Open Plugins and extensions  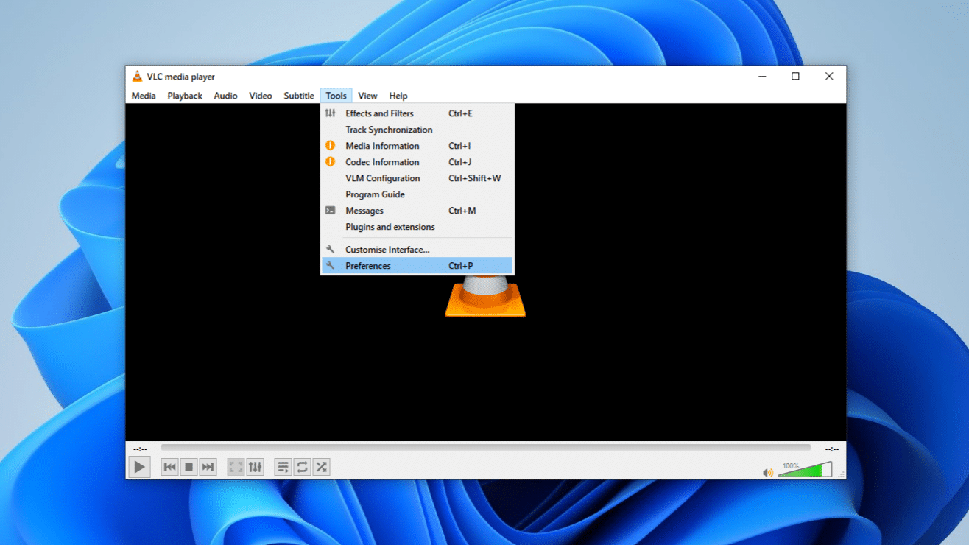(x=417, y=227)
